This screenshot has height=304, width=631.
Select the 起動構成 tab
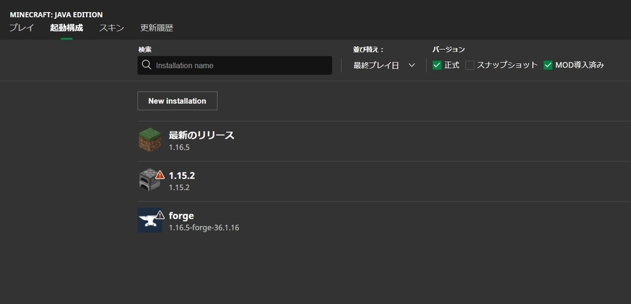(66, 28)
